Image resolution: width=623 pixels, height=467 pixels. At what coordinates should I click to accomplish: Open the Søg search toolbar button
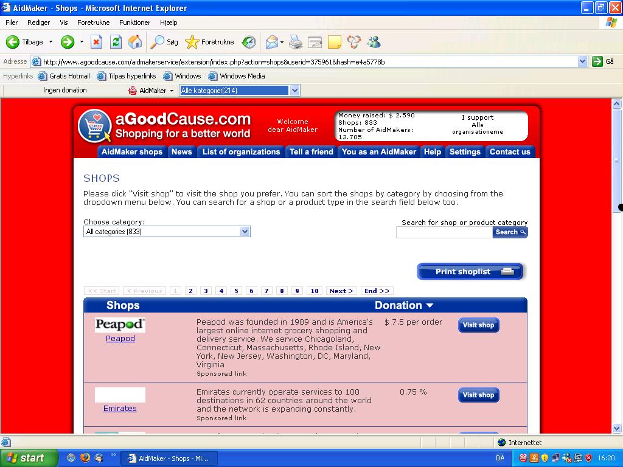(x=164, y=42)
